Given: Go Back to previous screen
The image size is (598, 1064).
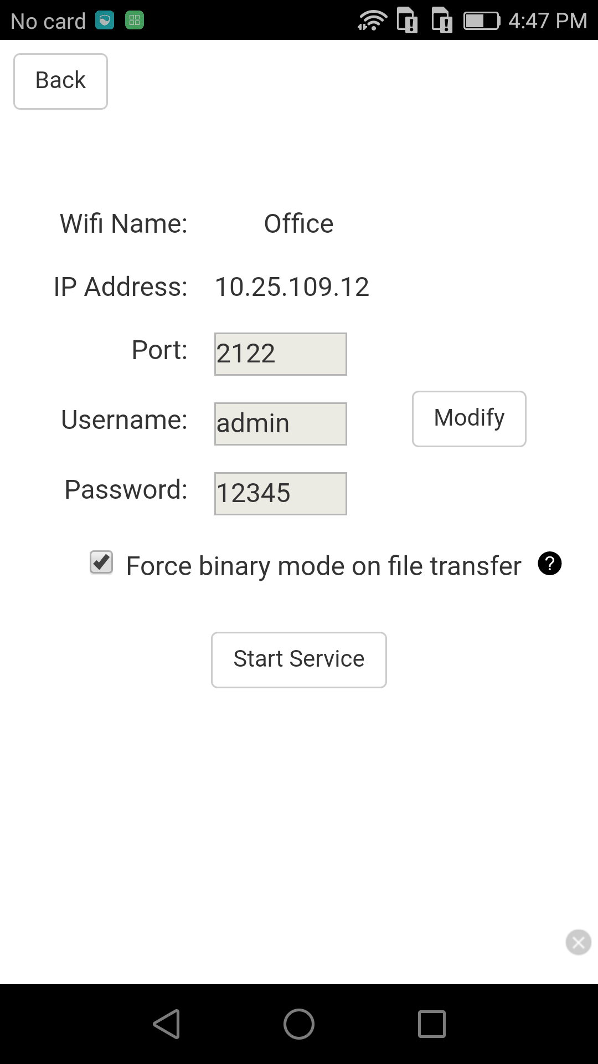Looking at the screenshot, I should 60,81.
